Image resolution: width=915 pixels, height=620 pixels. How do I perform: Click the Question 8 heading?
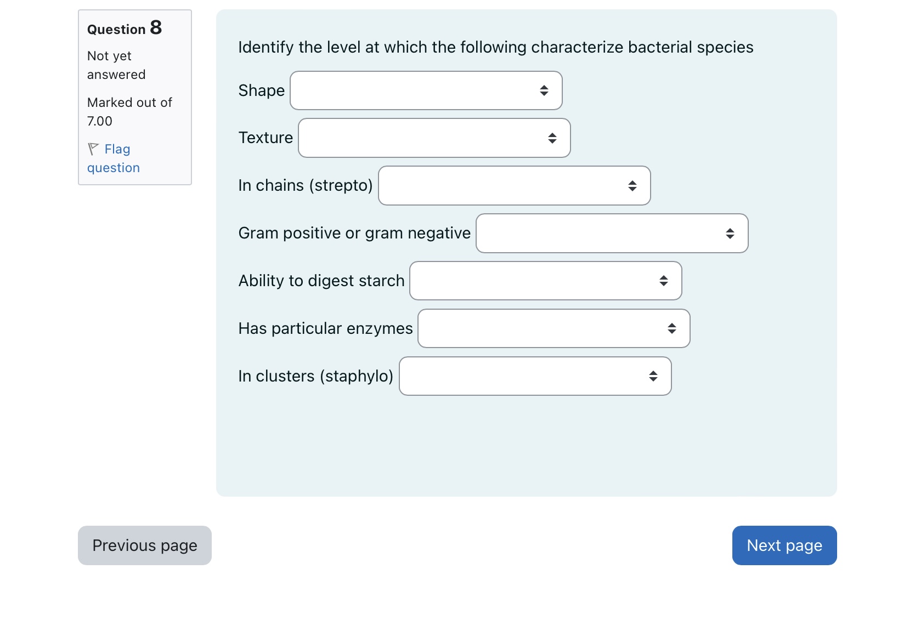pos(125,28)
